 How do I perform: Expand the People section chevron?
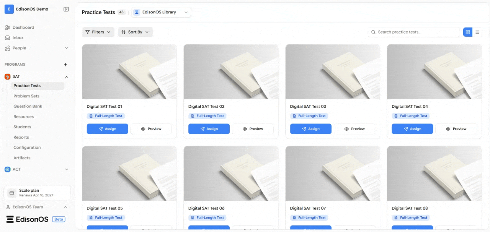point(67,48)
